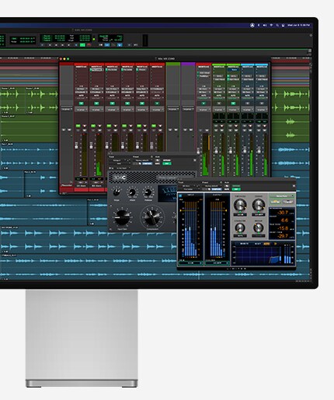Image resolution: width=334 pixels, height=400 pixels.
Task: Click Attack knob on 304C plug-in
Action: (132, 193)
